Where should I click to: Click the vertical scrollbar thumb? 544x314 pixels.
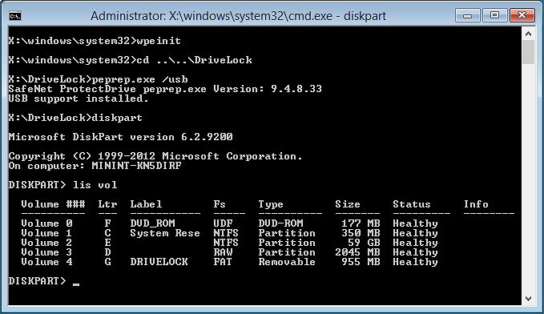(x=529, y=52)
